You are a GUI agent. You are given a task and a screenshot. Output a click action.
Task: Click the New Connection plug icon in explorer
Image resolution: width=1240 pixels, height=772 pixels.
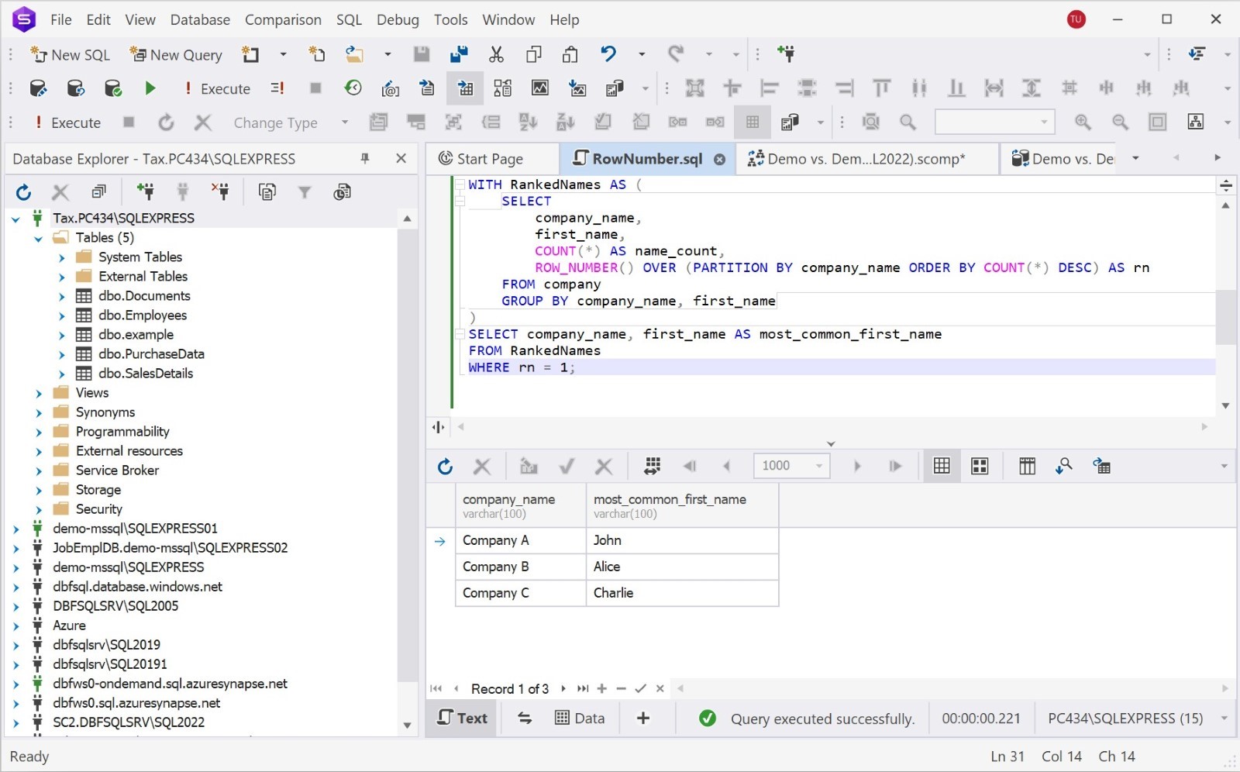[145, 192]
